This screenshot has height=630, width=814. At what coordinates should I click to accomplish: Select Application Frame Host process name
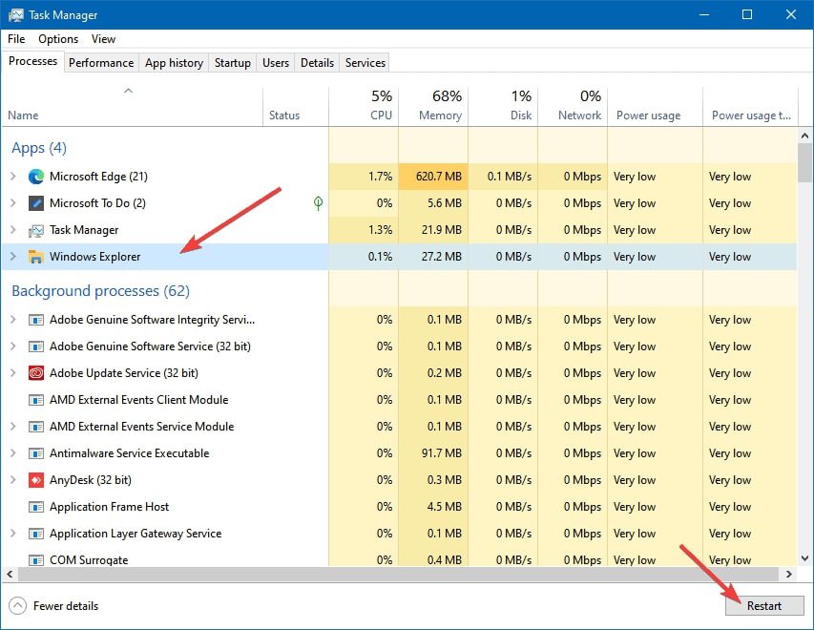tap(109, 507)
